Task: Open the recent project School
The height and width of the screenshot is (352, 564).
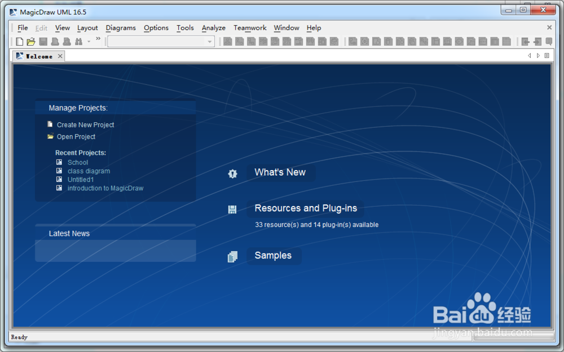Action: click(78, 162)
